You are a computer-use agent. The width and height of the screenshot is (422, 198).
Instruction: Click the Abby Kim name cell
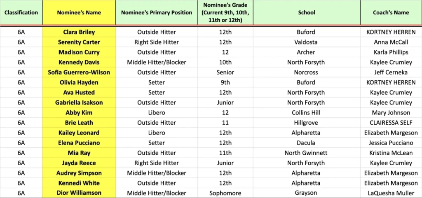click(x=79, y=113)
